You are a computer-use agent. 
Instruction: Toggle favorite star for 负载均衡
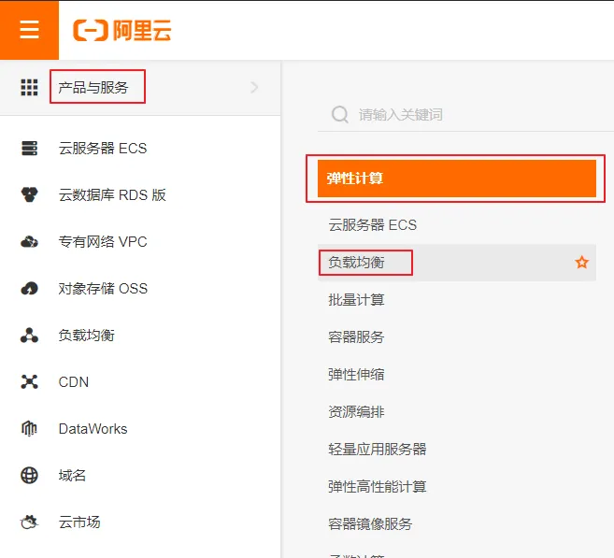click(x=582, y=262)
